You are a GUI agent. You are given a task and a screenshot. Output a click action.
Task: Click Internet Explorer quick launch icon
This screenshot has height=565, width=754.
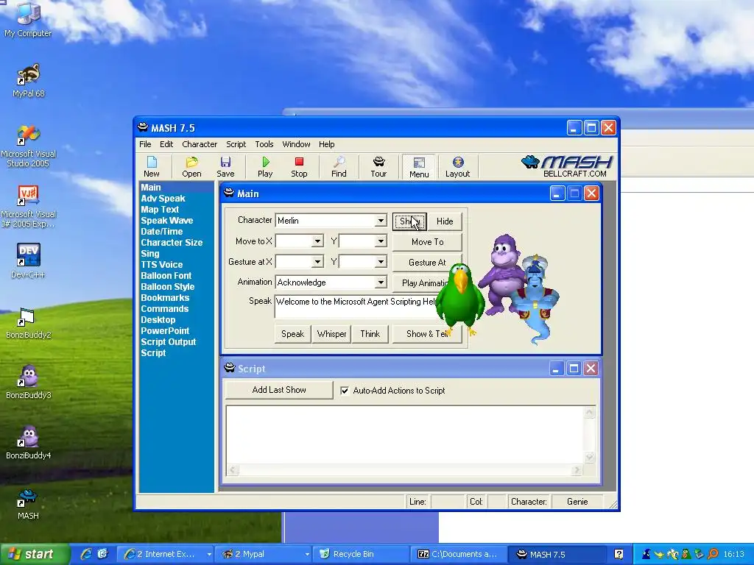[x=86, y=554]
